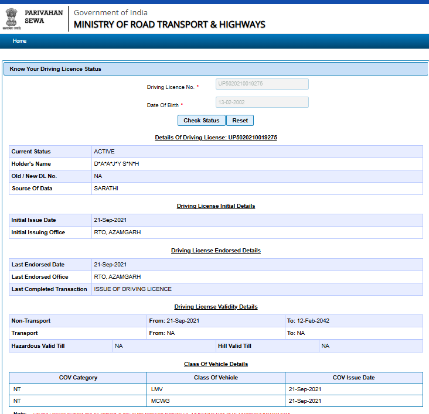The width and height of the screenshot is (429, 414).
Task: Click the COV Category column header
Action: click(78, 378)
